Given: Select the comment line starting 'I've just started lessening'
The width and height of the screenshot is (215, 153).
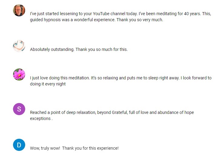Looking at the screenshot, I should [x=120, y=14].
